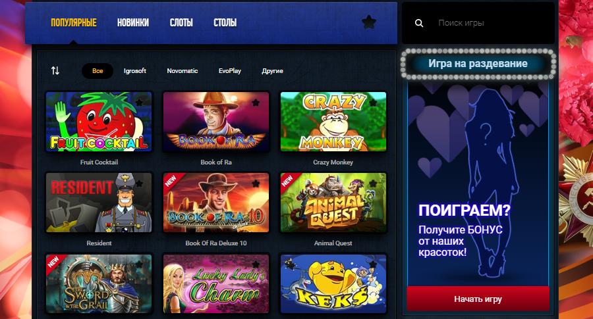This screenshot has width=593, height=319.
Task: Favorite Fruit Cocktail with its star
Action: [139, 102]
